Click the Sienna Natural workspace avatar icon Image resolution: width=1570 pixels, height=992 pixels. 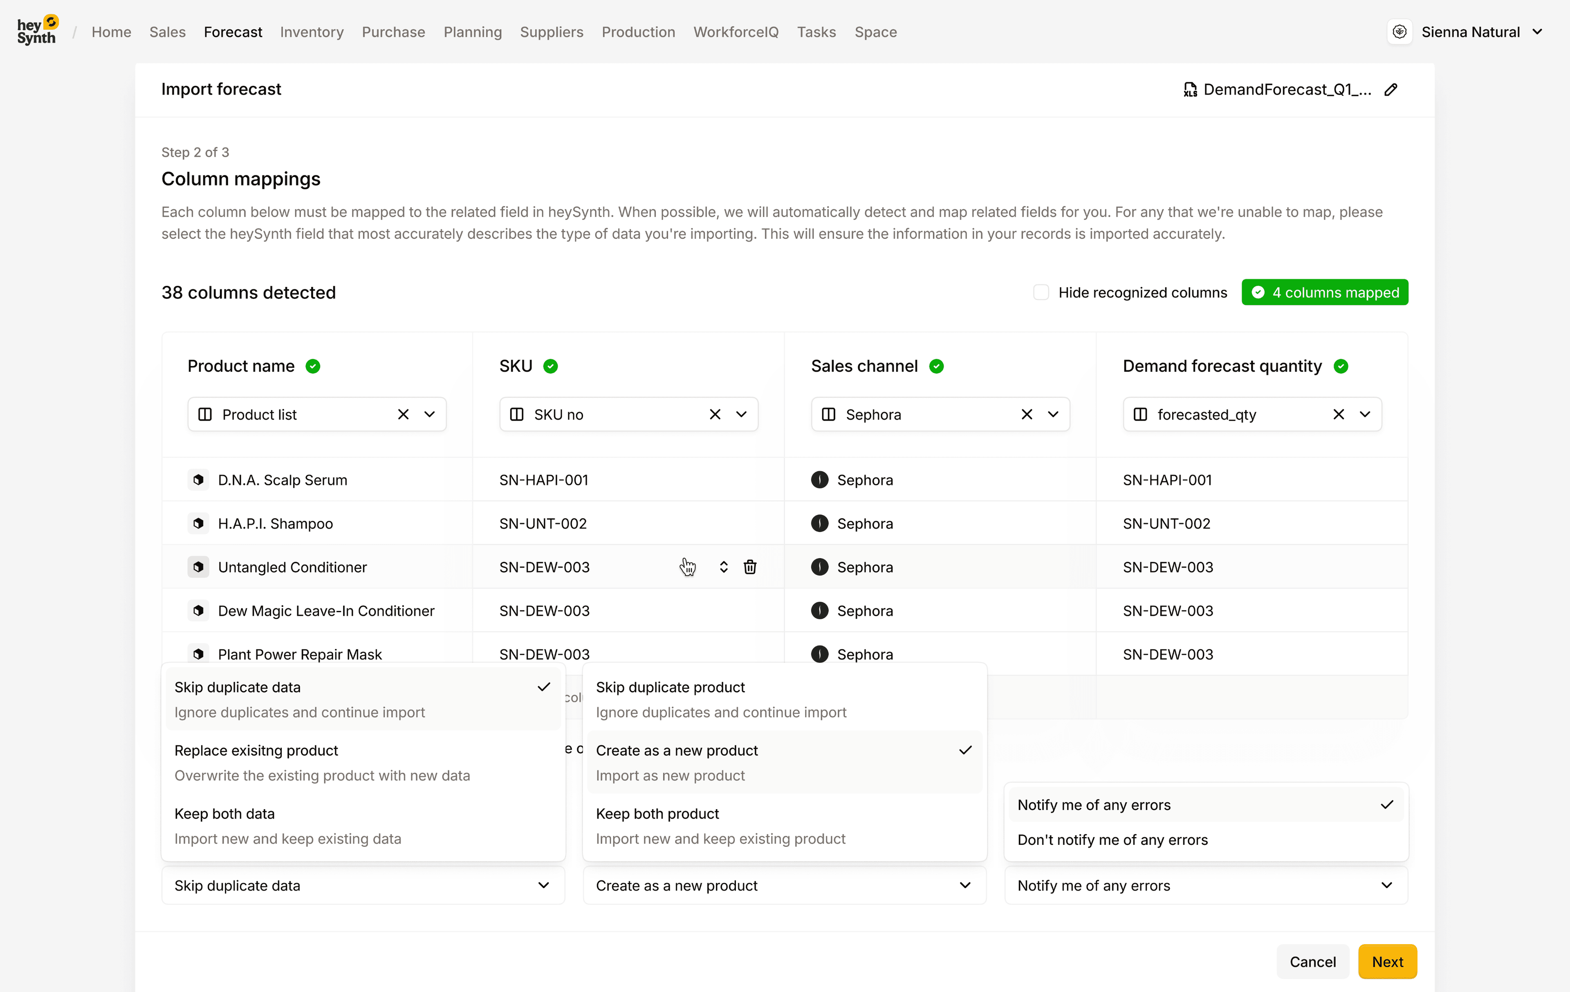coord(1399,32)
